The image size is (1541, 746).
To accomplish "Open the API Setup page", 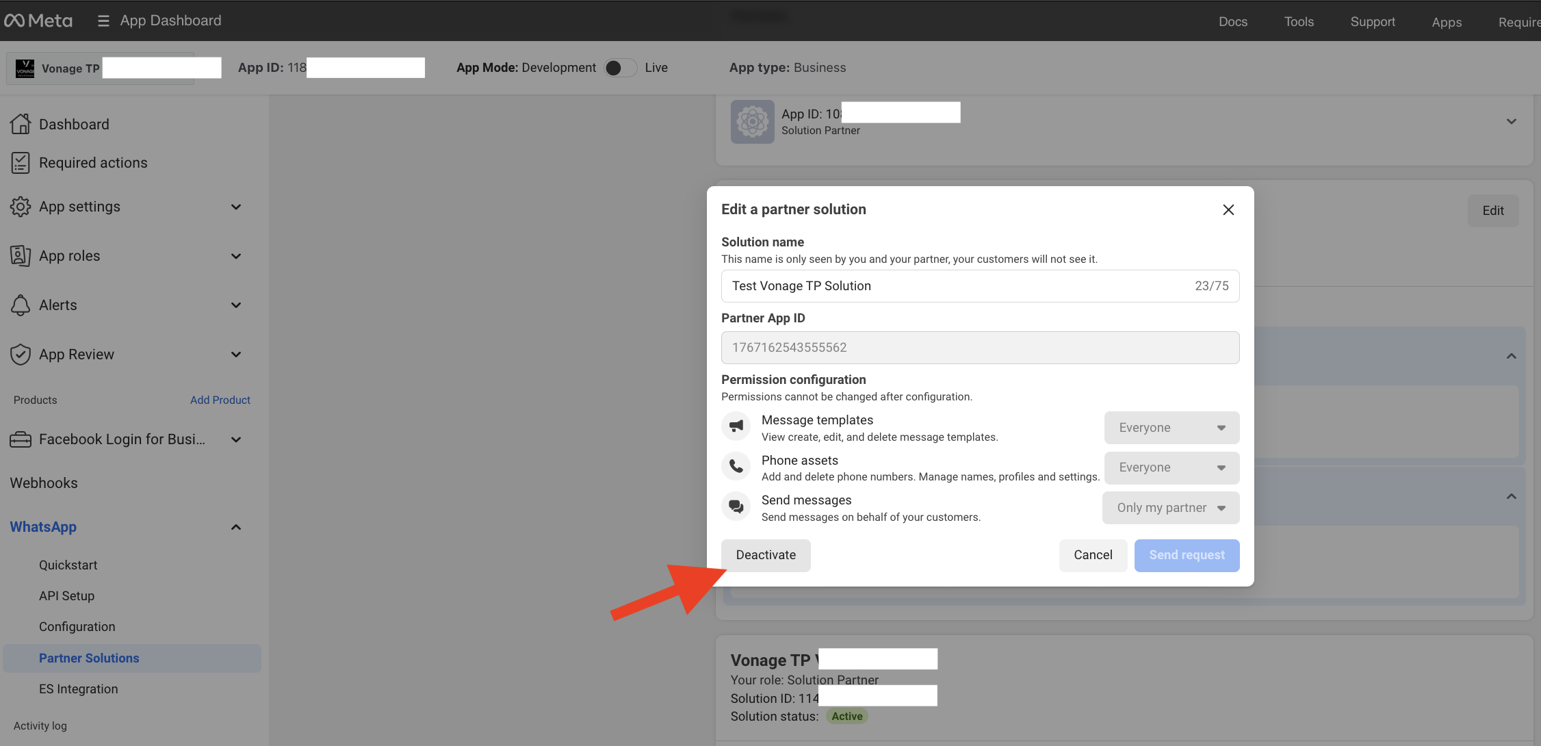I will [x=66, y=595].
